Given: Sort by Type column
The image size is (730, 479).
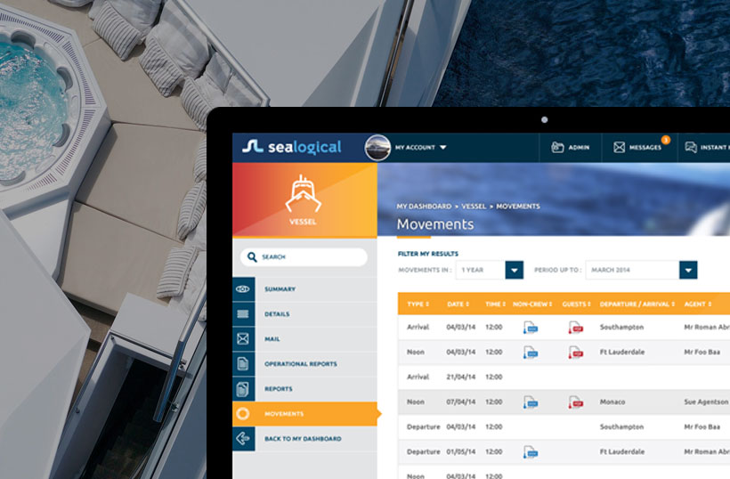Looking at the screenshot, I should (x=418, y=304).
